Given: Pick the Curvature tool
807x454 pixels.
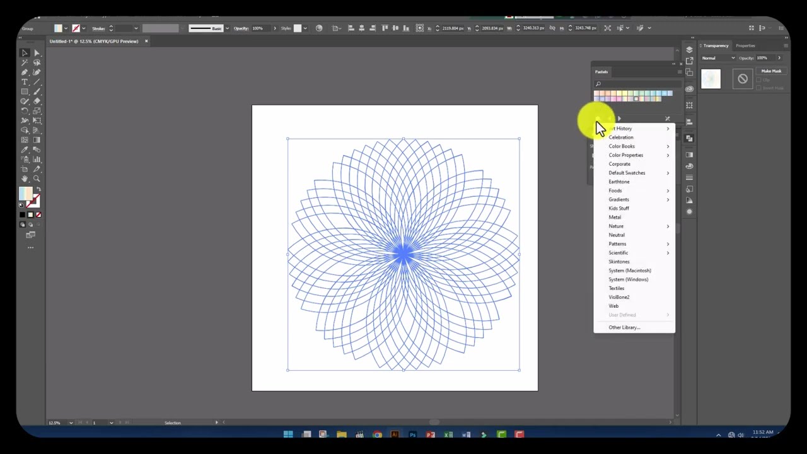Looking at the screenshot, I should point(37,73).
